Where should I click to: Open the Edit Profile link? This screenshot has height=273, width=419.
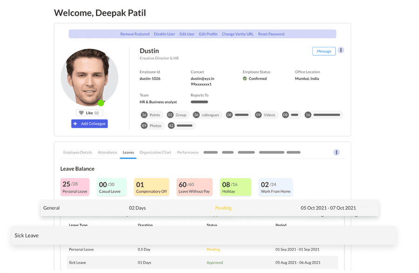(x=208, y=34)
